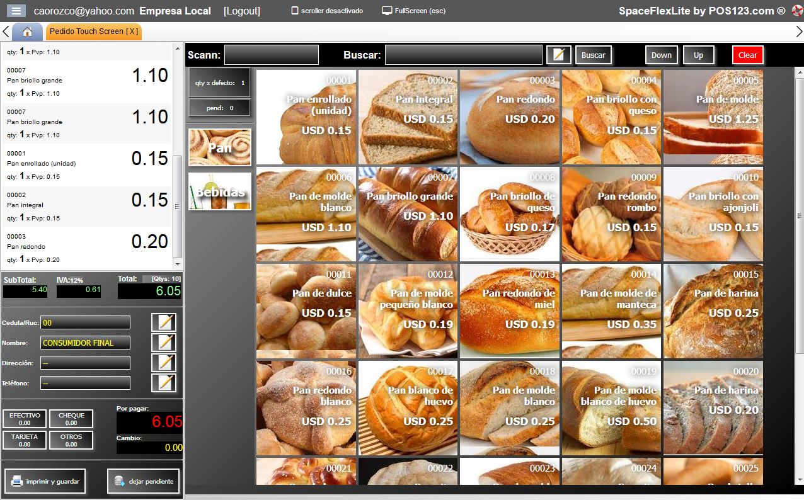Click the edit icon for Teléfono
Screen dimensions: 804x500
pos(164,382)
